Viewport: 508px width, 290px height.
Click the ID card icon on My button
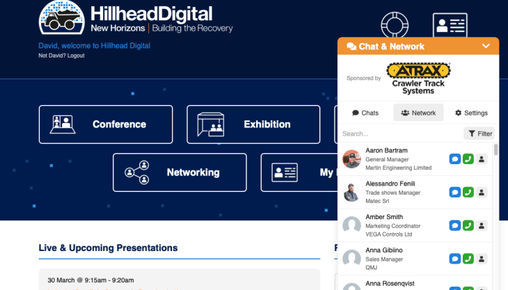tap(285, 172)
